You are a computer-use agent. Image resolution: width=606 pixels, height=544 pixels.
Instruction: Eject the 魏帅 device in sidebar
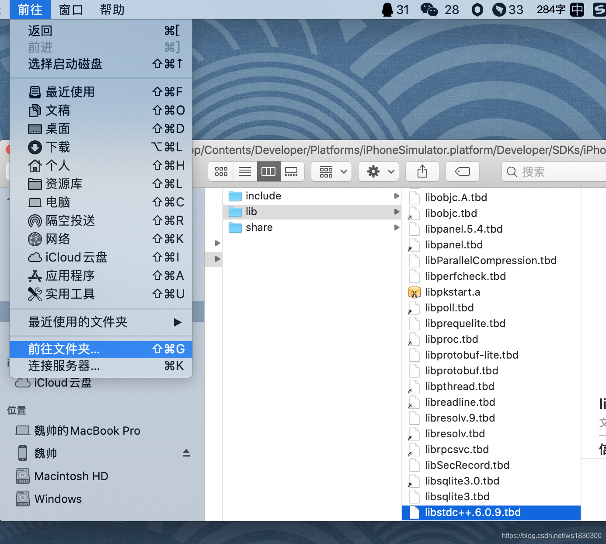(186, 453)
